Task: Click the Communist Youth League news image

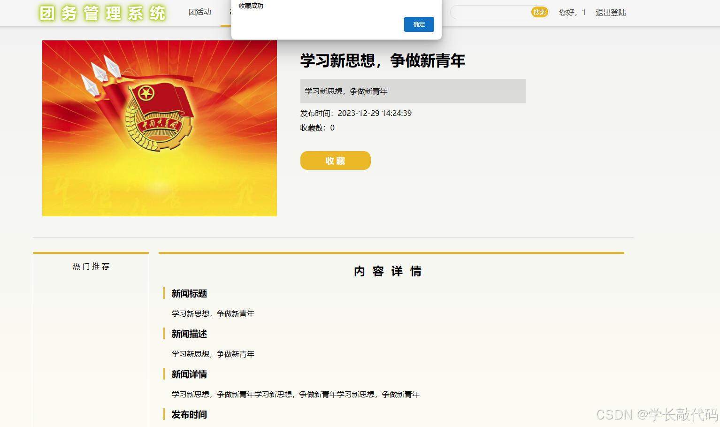Action: click(159, 128)
